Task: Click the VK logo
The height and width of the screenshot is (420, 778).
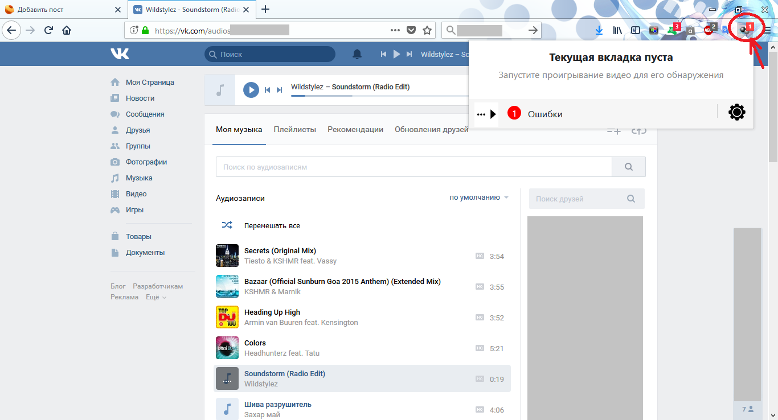Action: [x=120, y=53]
